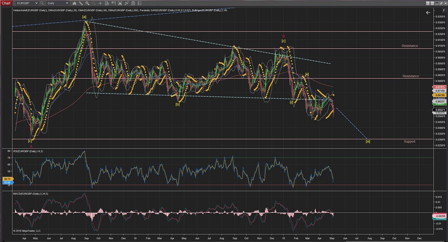Select the [c] label under red B
The image size is (448, 242).
point(283,41)
